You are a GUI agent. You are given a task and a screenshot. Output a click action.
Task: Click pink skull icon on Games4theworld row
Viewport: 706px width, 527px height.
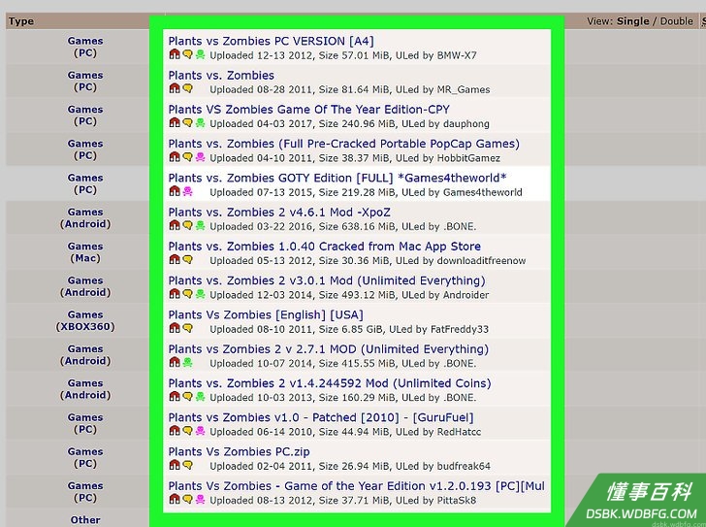[188, 191]
